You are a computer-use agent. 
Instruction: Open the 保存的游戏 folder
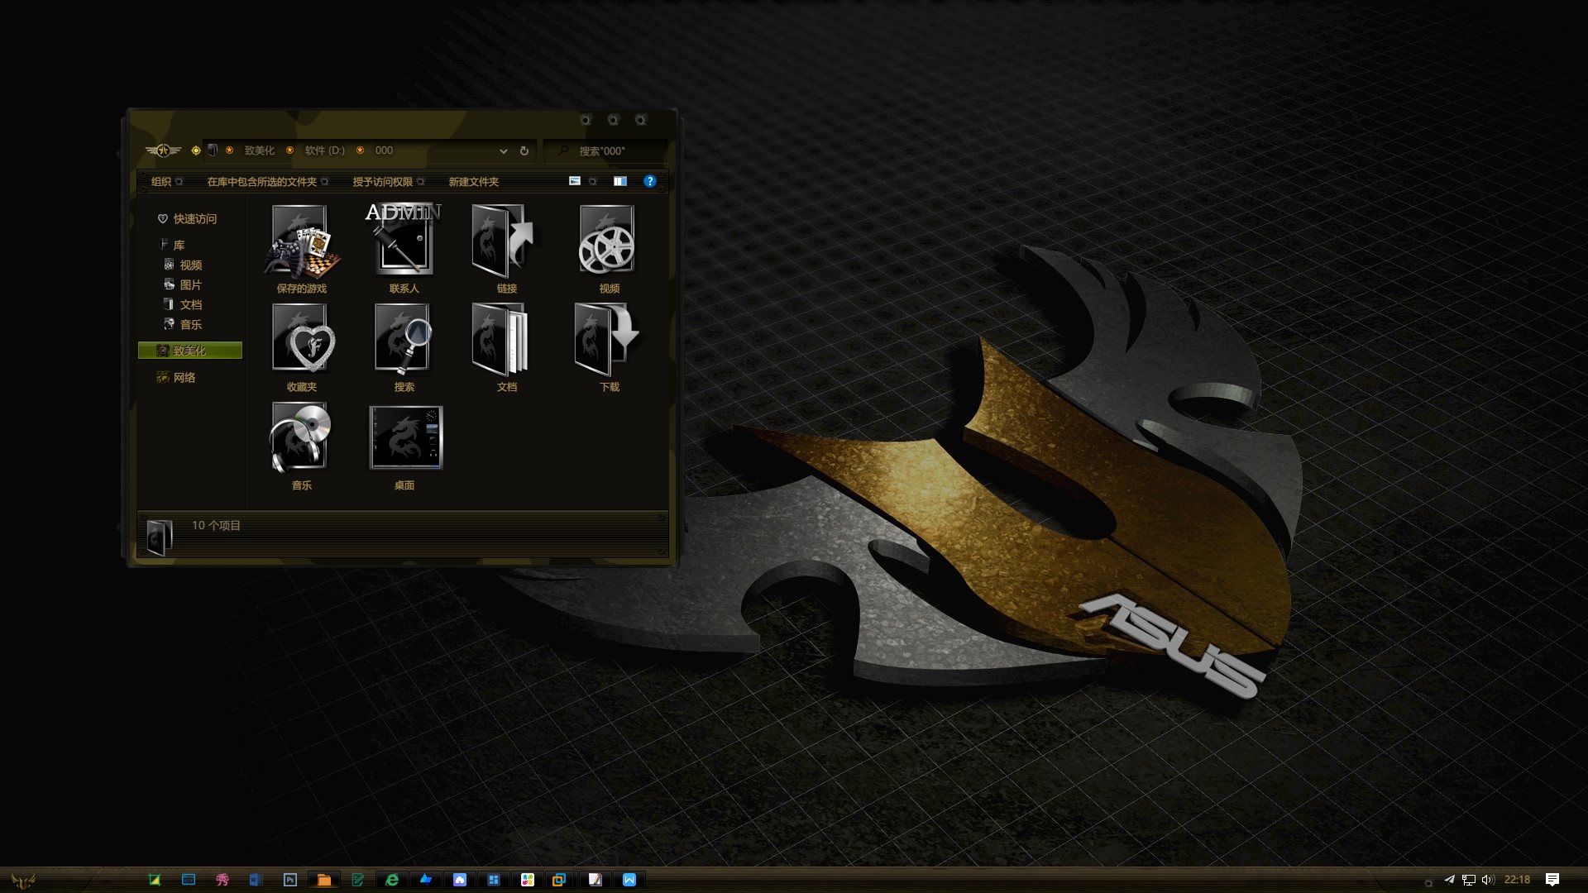[x=301, y=249]
